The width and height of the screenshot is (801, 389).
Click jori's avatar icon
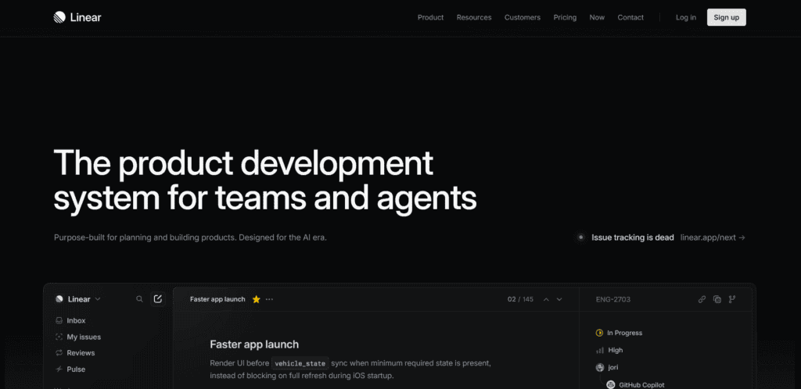tap(600, 367)
